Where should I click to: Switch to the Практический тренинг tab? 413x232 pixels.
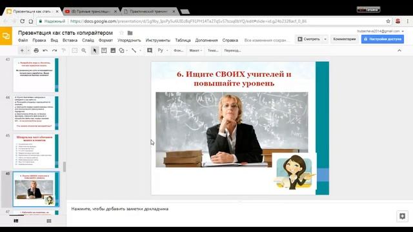(x=149, y=12)
